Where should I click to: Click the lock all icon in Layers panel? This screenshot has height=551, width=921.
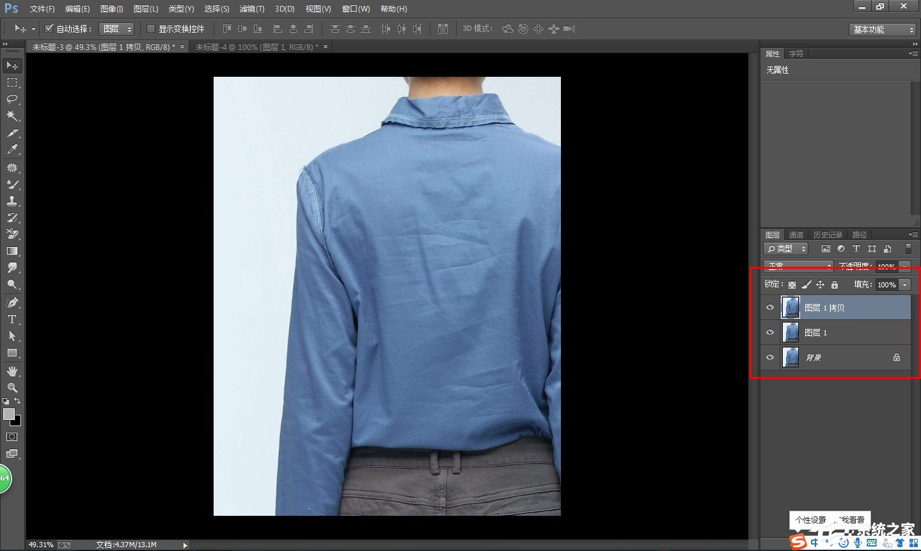pyautogui.click(x=833, y=284)
